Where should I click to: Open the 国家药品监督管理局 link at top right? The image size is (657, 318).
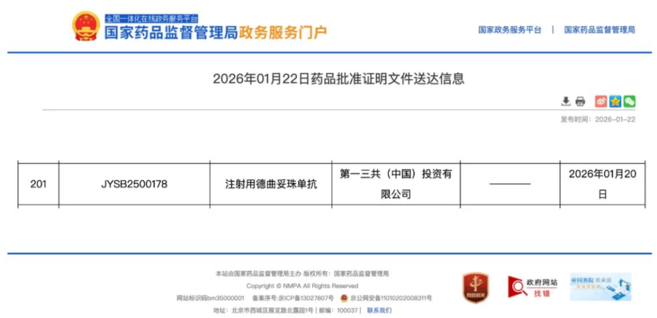[x=599, y=30]
